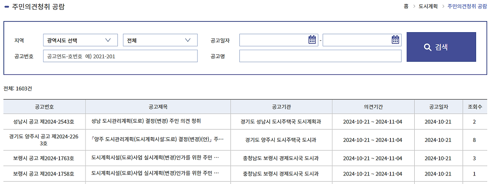The image size is (491, 184).
Task: Click the 검색 search button
Action: pos(441,47)
